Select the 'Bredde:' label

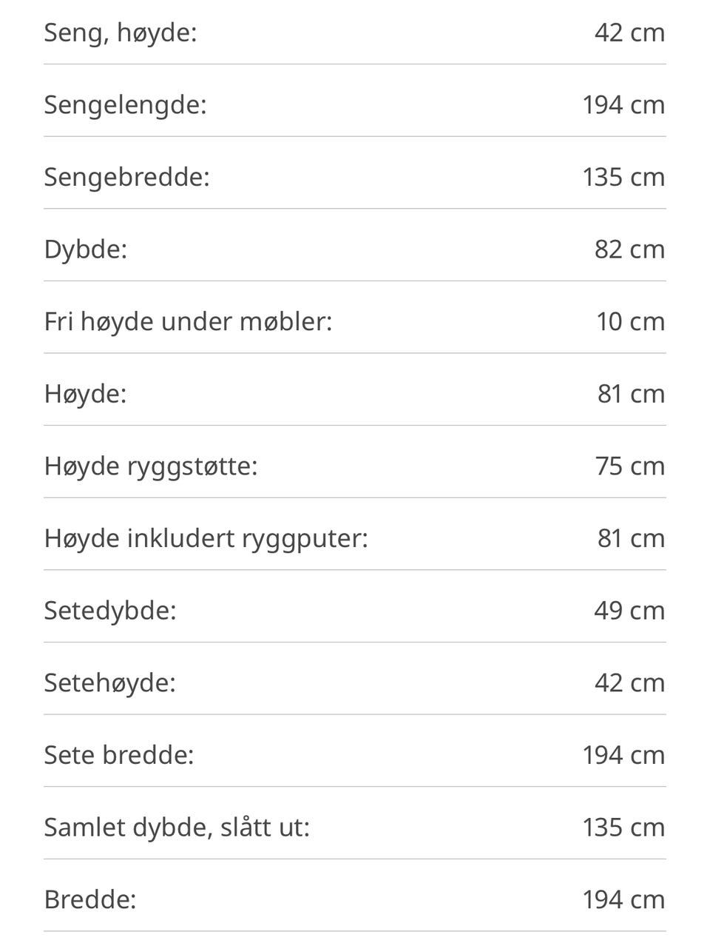coord(90,899)
